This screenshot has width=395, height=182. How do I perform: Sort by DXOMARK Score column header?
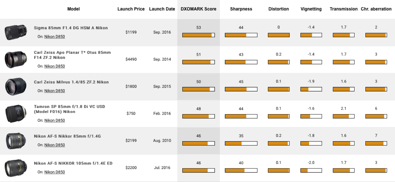198,9
